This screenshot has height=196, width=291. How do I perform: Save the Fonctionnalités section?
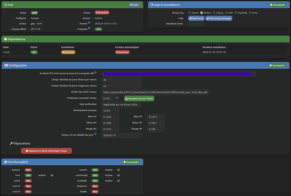(x=131, y=162)
